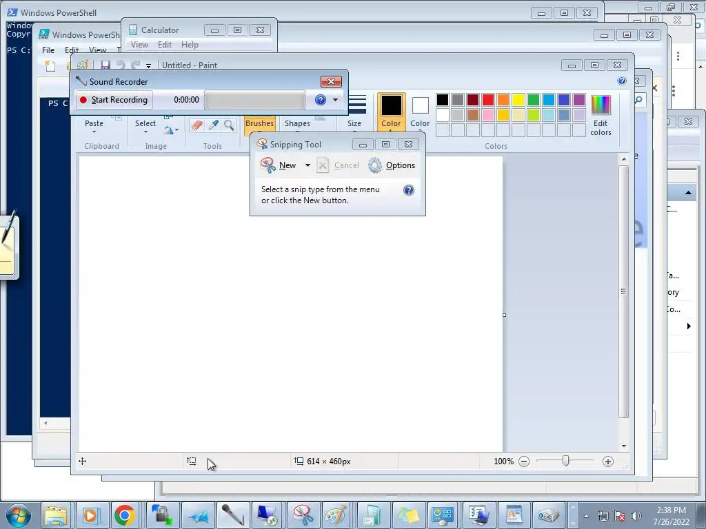Expand the Select dropdown arrow in Paint
706x529 pixels.
pyautogui.click(x=145, y=132)
